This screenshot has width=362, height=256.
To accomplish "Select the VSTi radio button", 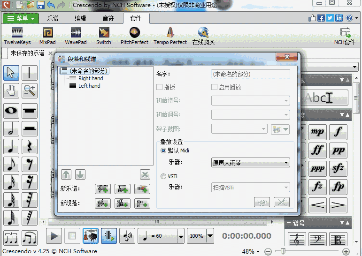I will (163, 176).
